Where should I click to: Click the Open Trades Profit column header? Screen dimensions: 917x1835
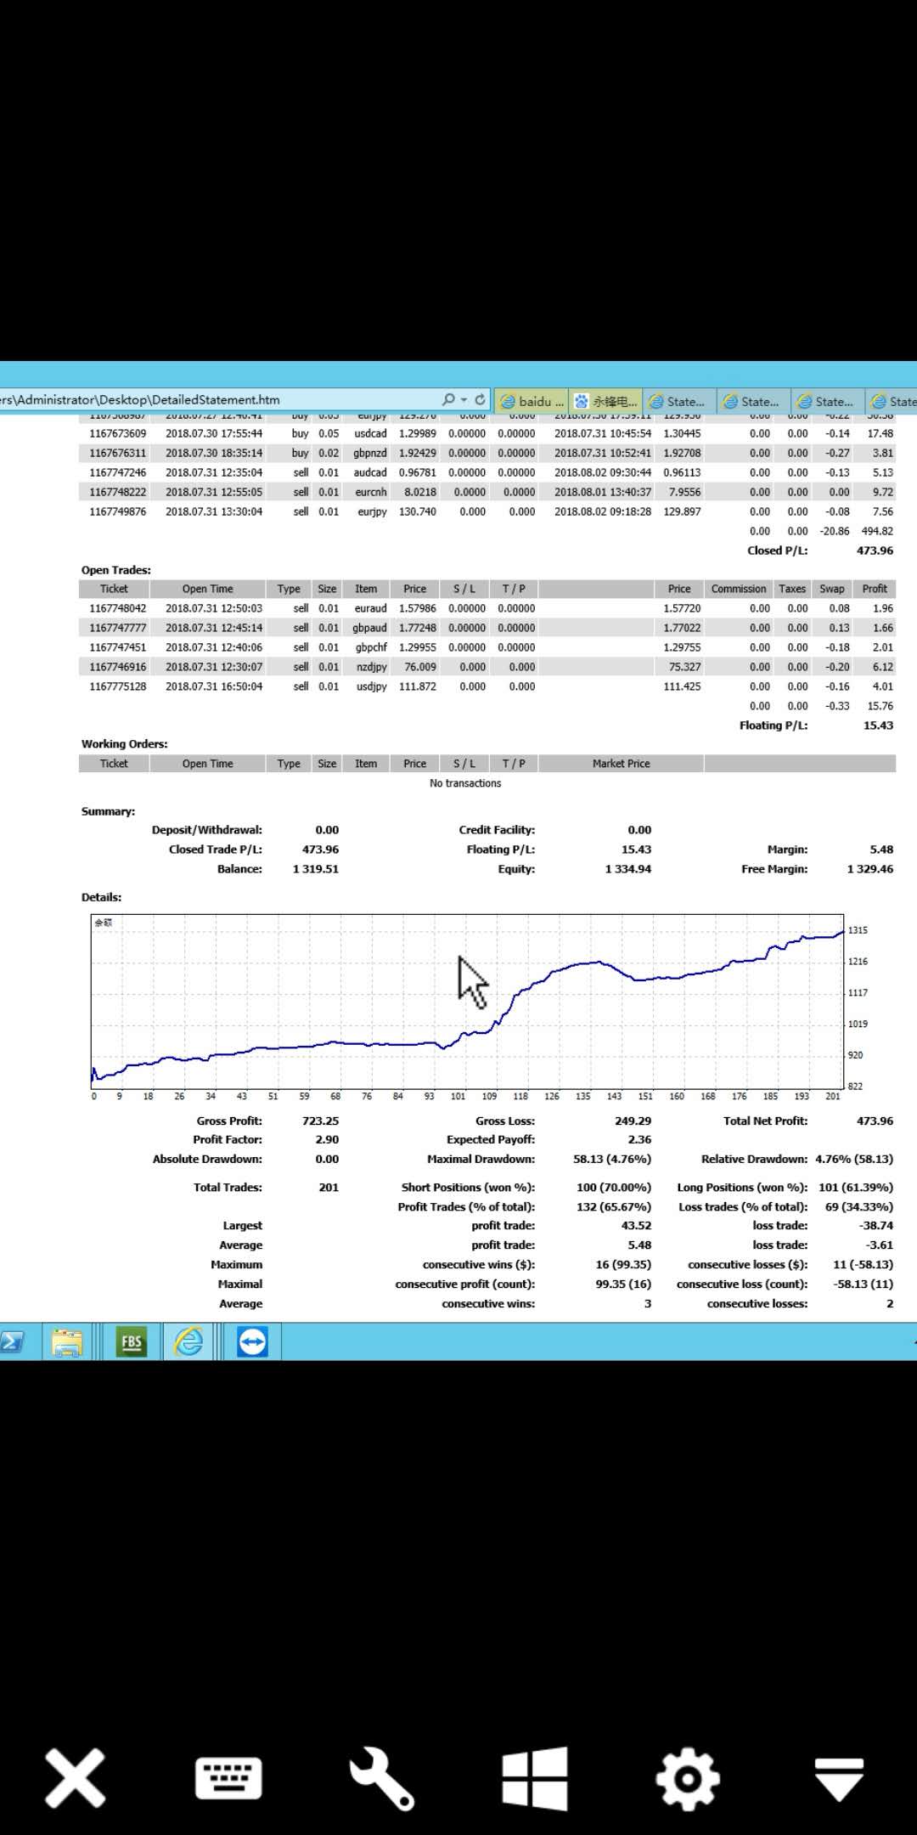point(875,589)
